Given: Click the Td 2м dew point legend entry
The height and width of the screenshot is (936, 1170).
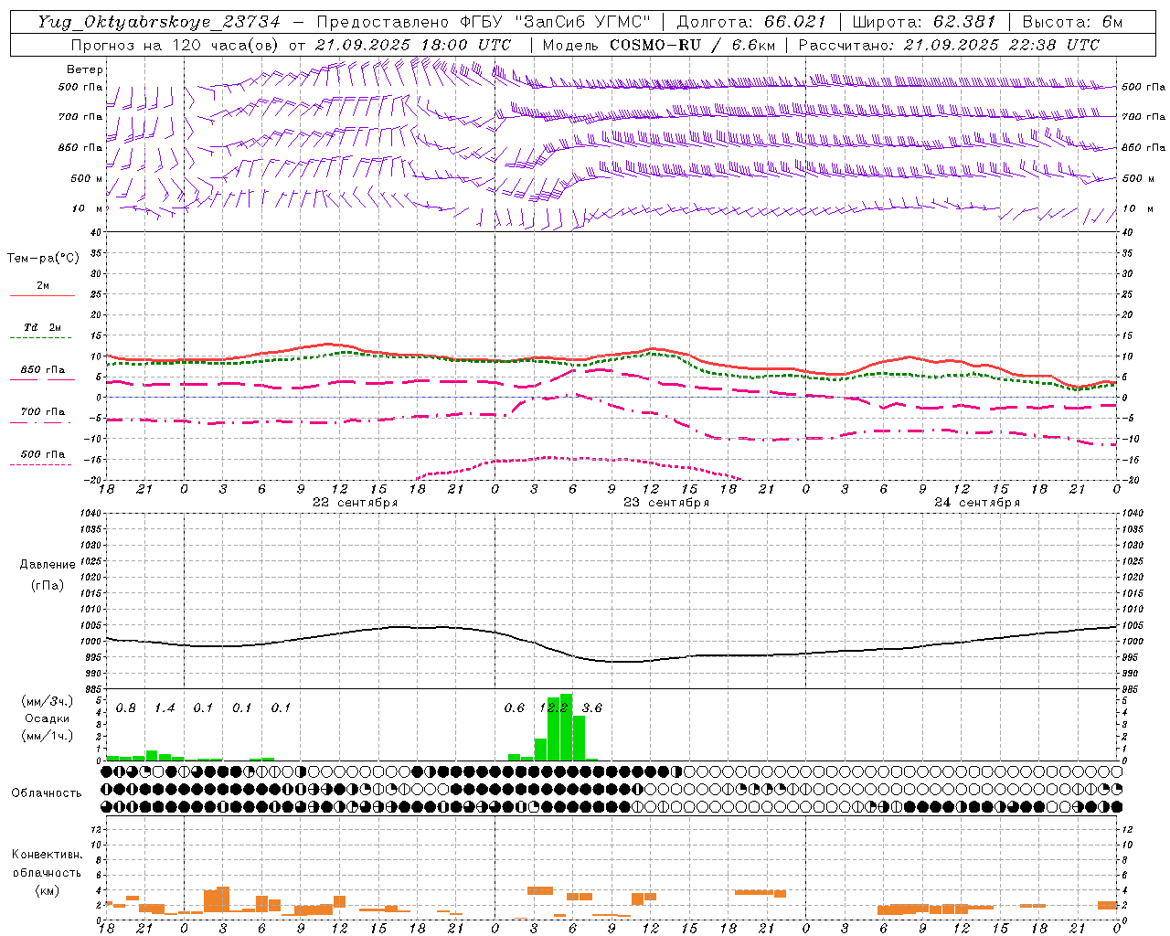Looking at the screenshot, I should 43,327.
